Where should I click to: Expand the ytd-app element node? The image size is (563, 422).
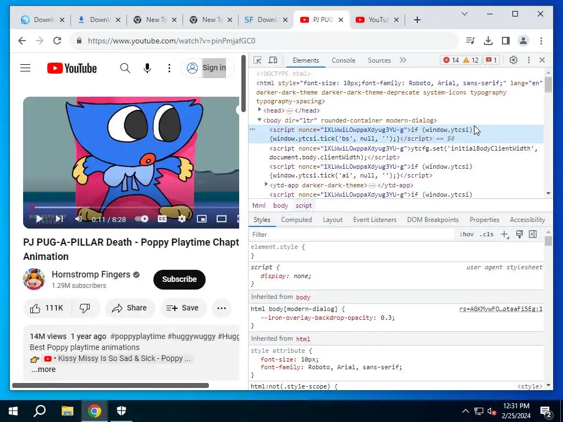266,185
